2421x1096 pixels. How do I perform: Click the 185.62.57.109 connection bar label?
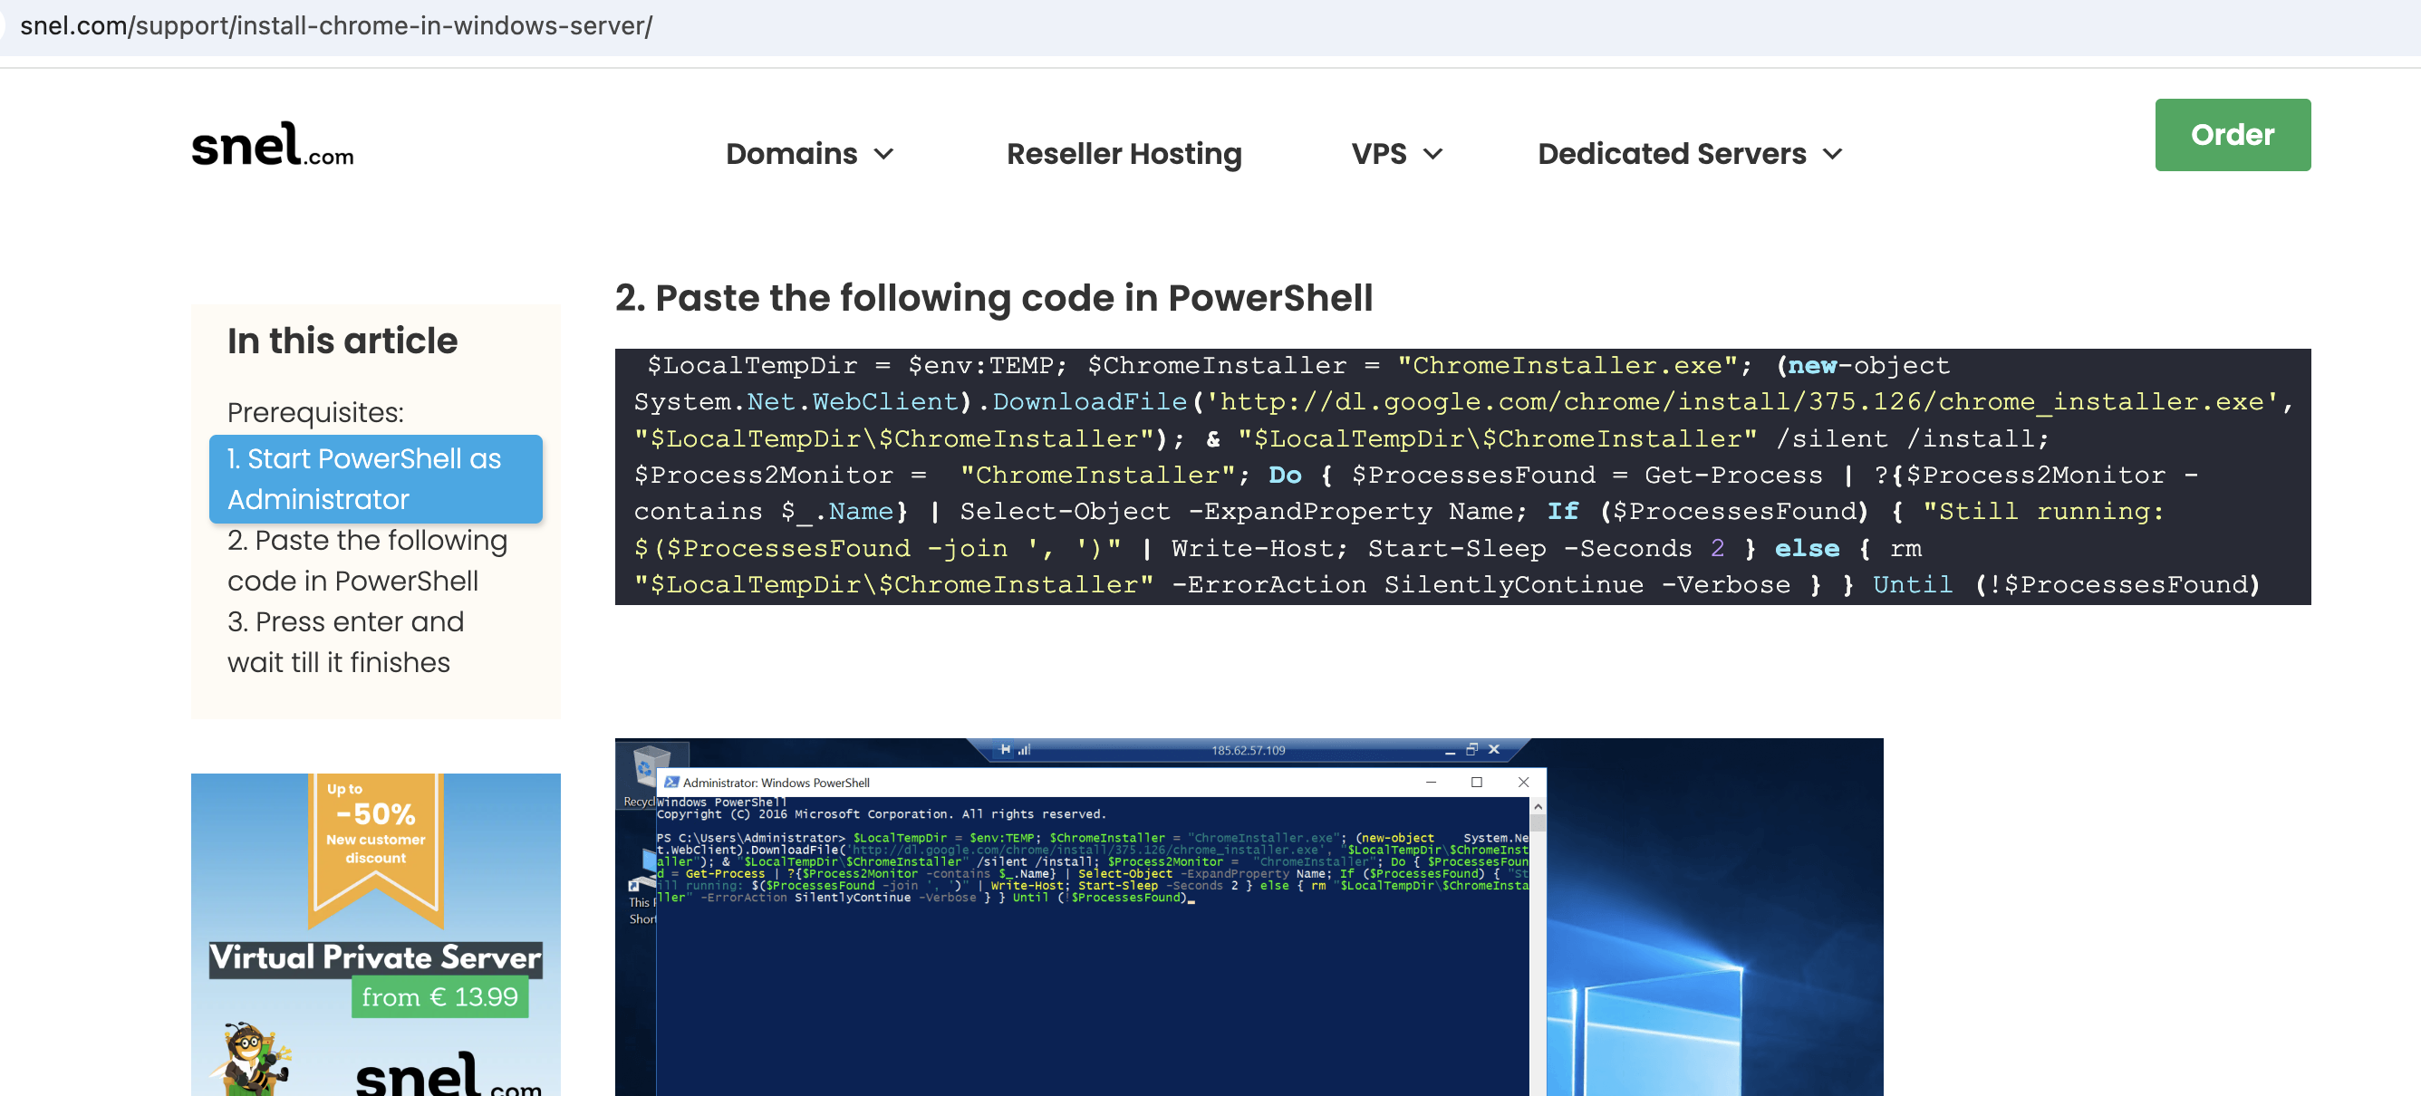(x=1247, y=750)
